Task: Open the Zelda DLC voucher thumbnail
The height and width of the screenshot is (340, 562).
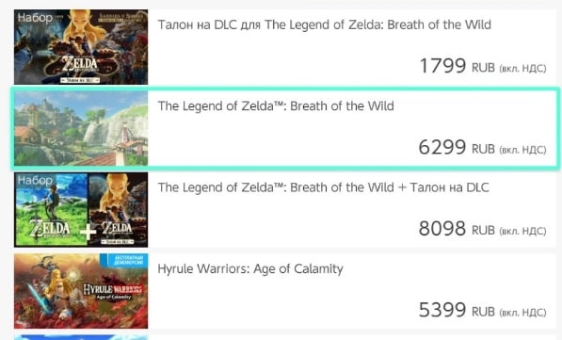Action: (81, 47)
